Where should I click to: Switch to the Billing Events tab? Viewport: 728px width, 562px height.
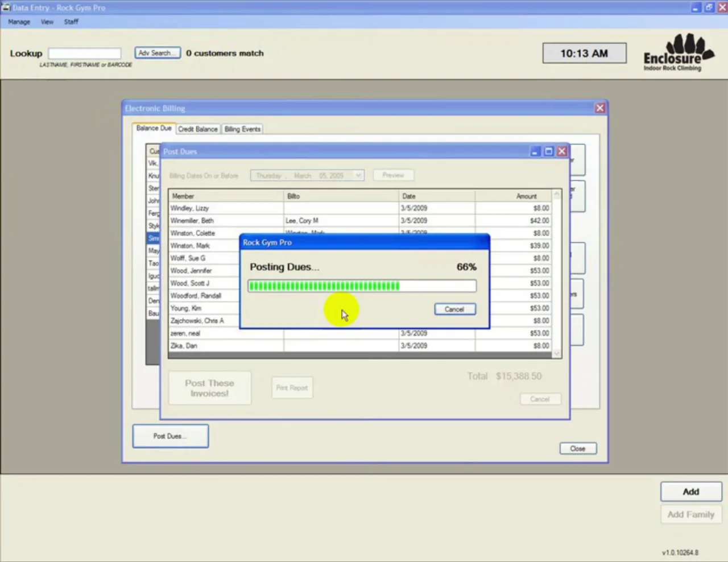point(242,129)
